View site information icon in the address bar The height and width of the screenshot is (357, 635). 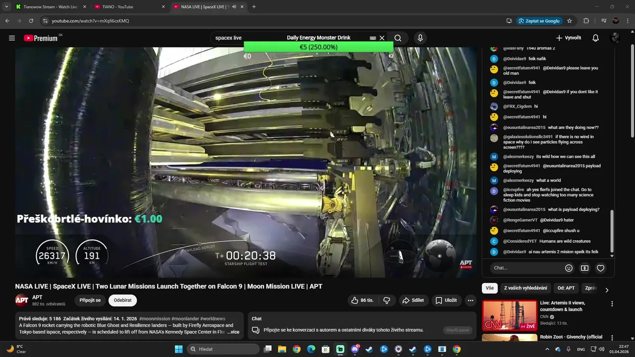(x=45, y=21)
